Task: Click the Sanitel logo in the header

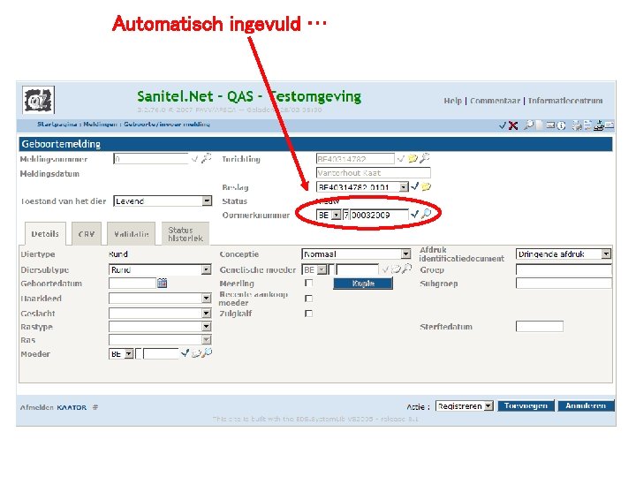Action: point(38,100)
